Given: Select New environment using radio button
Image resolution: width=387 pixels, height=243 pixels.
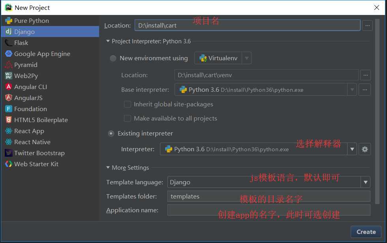Looking at the screenshot, I should 113,58.
